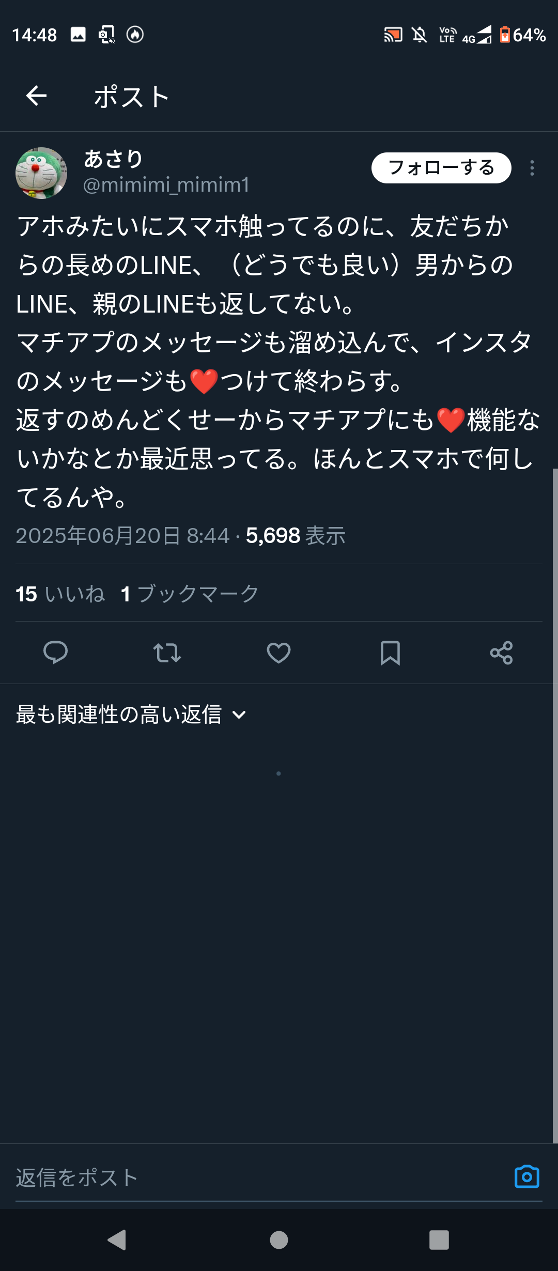The height and width of the screenshot is (1271, 558).
Task: Tap the reply speech bubble icon
Action: coord(55,653)
